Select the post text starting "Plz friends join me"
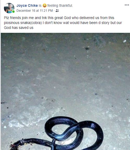Image resolution: width=130 pixels, height=150 pixels. [x=63, y=23]
